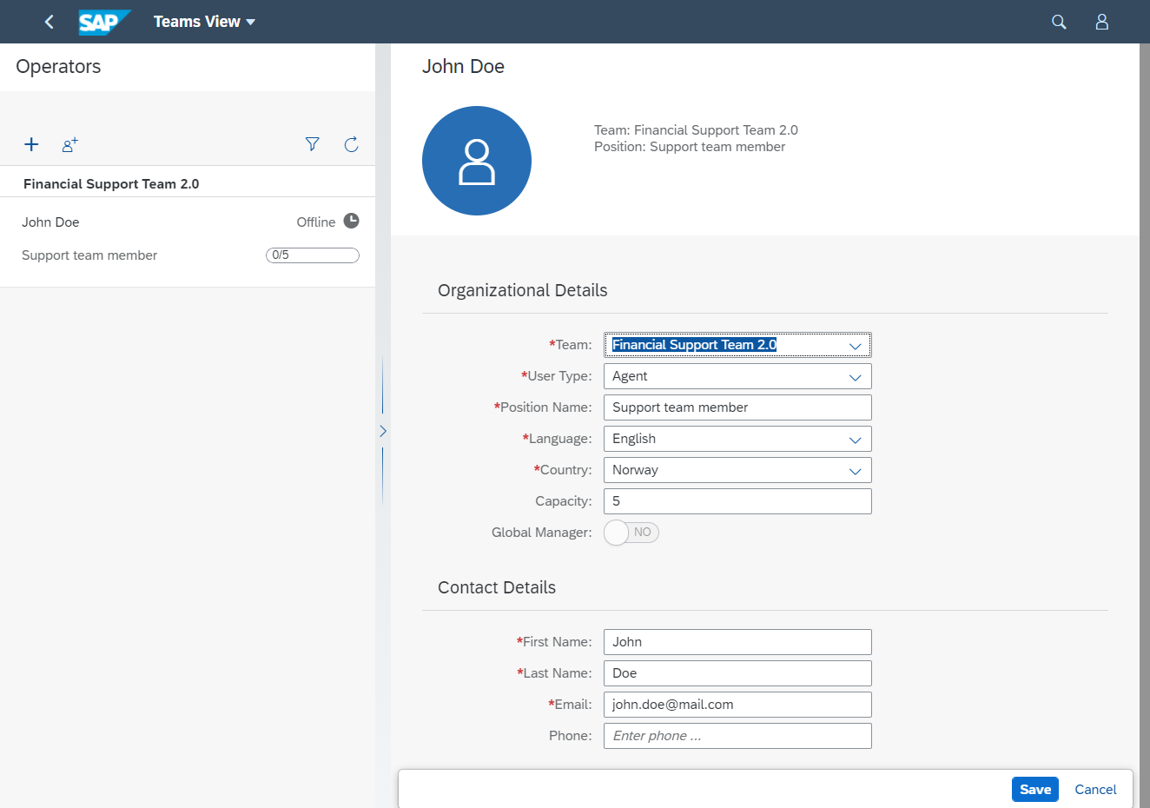
Task: Go back using the header arrow
Action: pos(49,22)
